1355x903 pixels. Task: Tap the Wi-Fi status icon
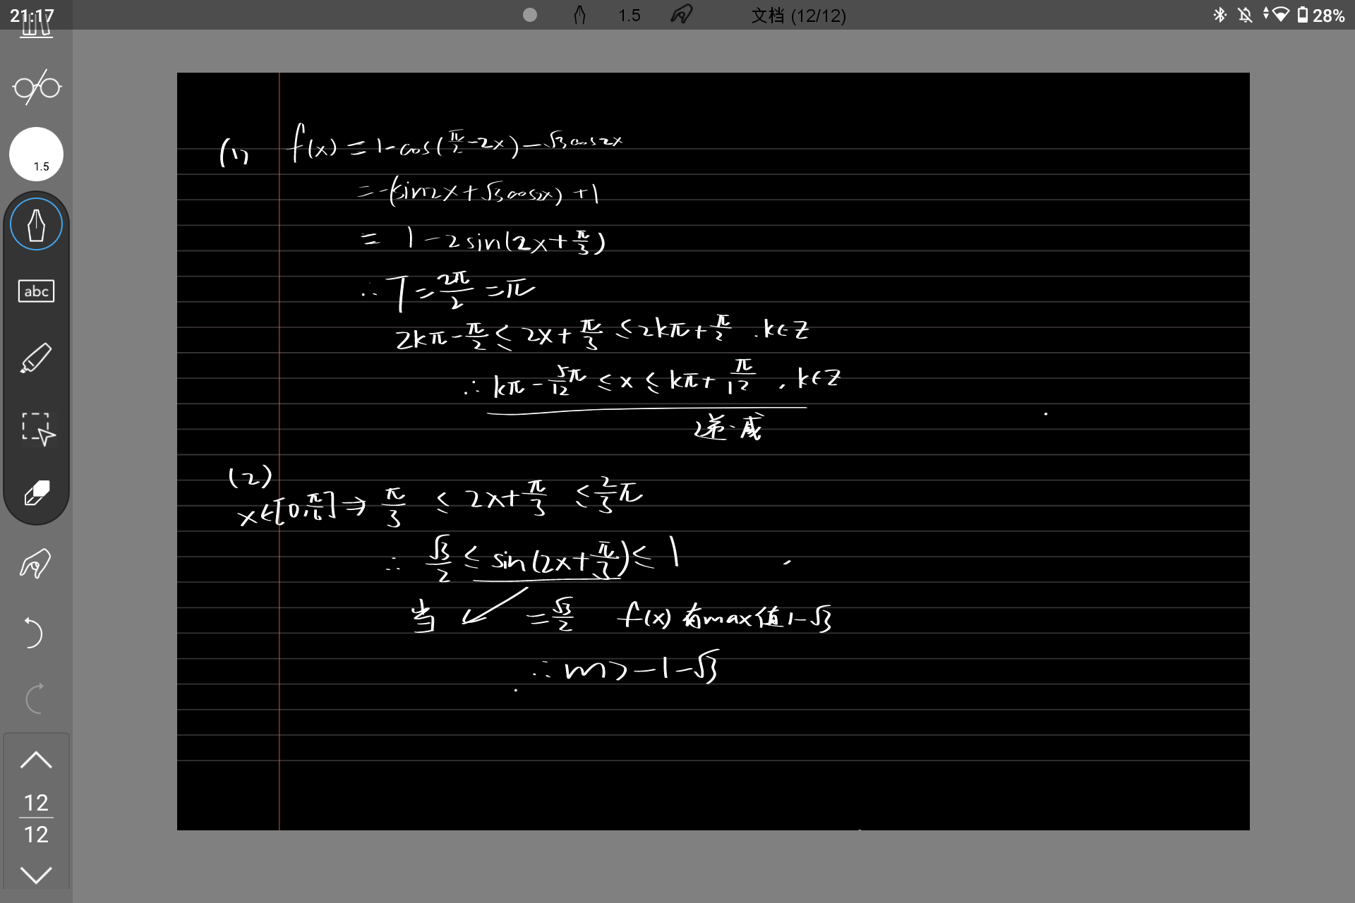(1280, 15)
